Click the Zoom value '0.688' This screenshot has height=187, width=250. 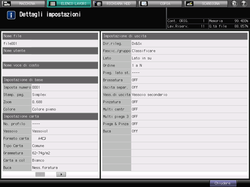[37, 102]
